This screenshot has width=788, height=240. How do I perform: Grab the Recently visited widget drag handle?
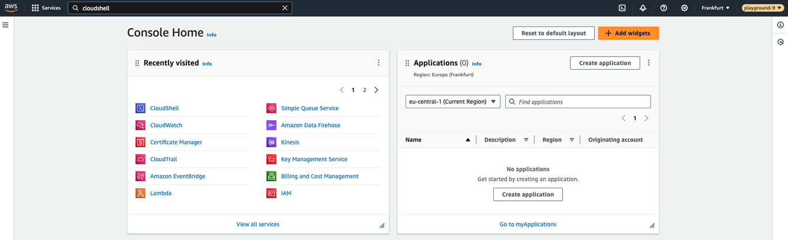click(137, 63)
